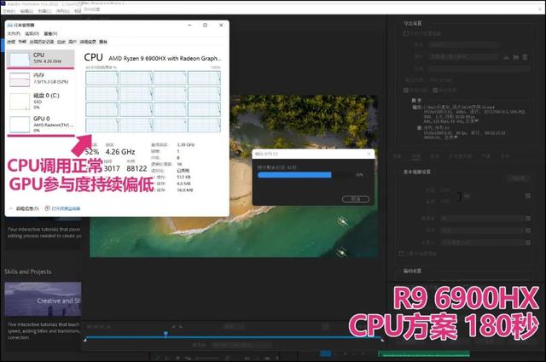Toggle the export audio checkbox
546x362 pixels.
tap(435, 90)
